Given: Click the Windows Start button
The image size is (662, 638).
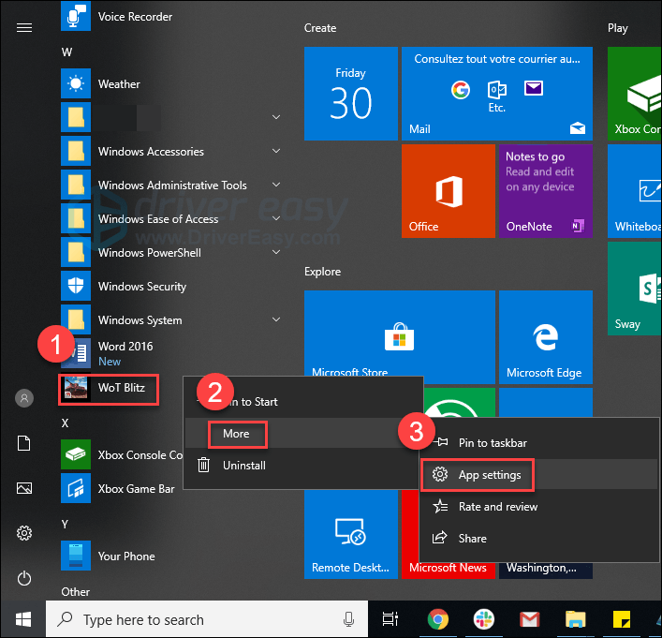Looking at the screenshot, I should click(x=23, y=619).
